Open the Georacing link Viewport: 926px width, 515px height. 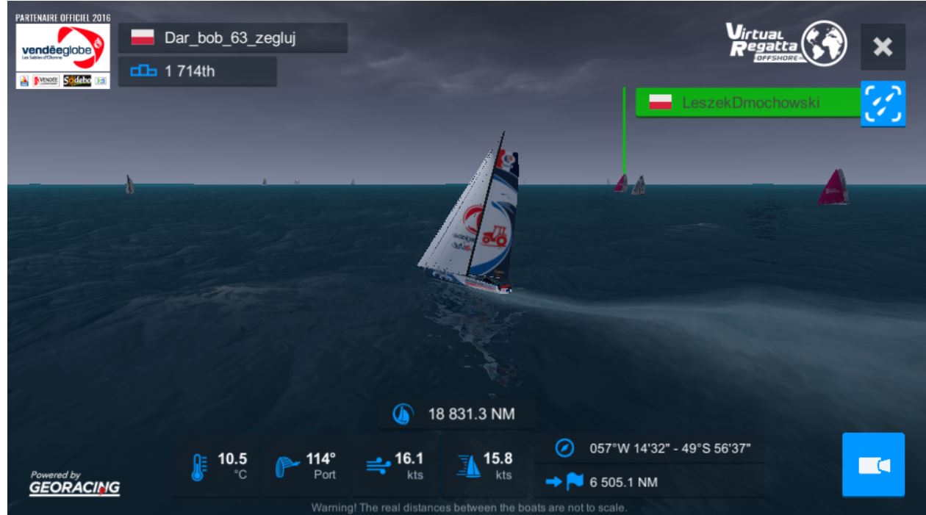(75, 484)
